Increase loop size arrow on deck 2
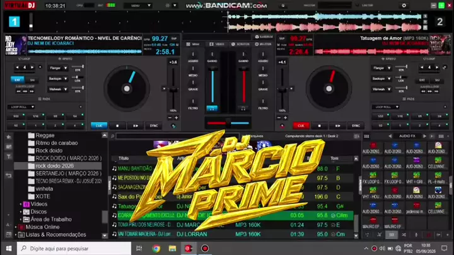The width and height of the screenshot is (454, 255). (x=437, y=67)
